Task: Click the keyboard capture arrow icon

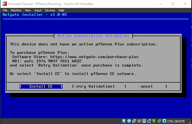Action: pyautogui.click(x=164, y=121)
